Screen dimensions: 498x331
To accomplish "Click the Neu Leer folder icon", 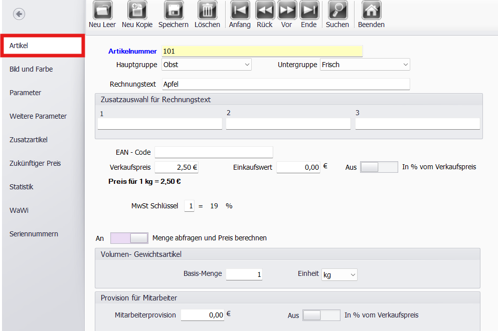I will coord(102,11).
